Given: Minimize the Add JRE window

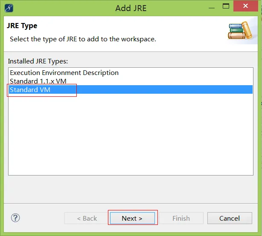Looking at the screenshot, I should pos(212,8).
